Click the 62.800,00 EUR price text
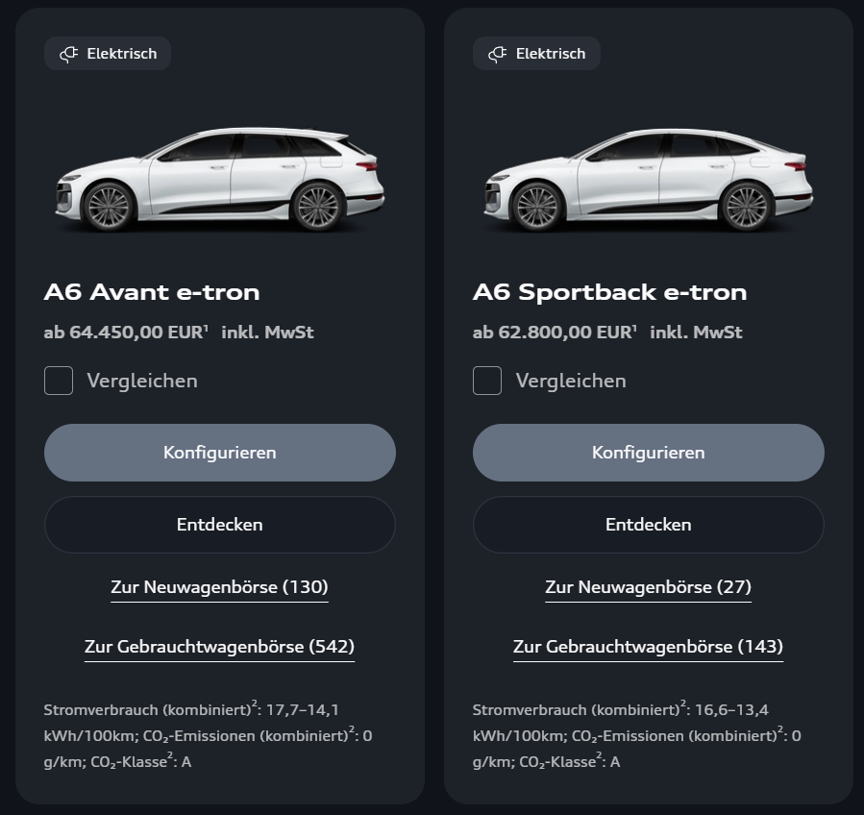The width and height of the screenshot is (864, 815). [554, 333]
